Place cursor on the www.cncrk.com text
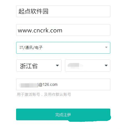The height and width of the screenshot is (130, 122). click(x=40, y=31)
